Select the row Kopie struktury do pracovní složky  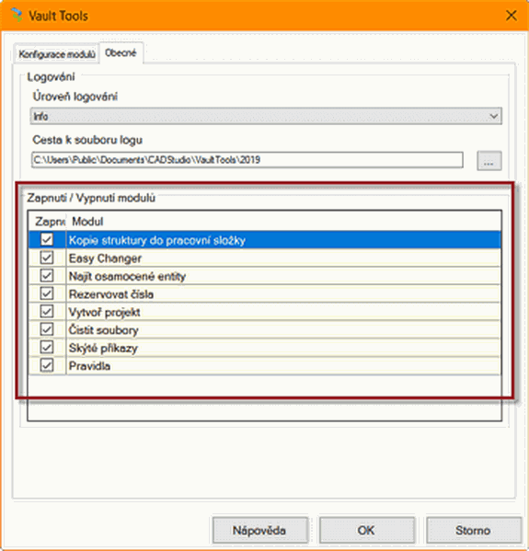[x=265, y=240]
